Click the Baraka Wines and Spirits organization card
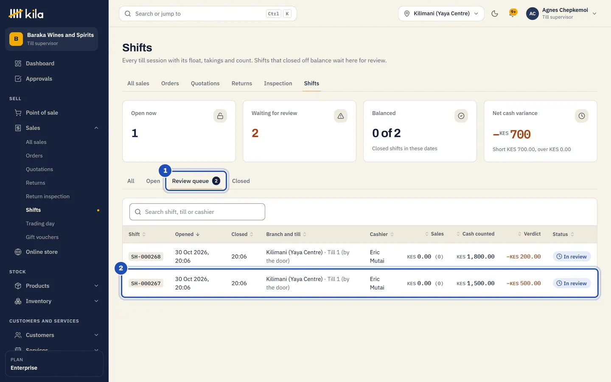Viewport: 611px width, 382px height. tap(52, 39)
